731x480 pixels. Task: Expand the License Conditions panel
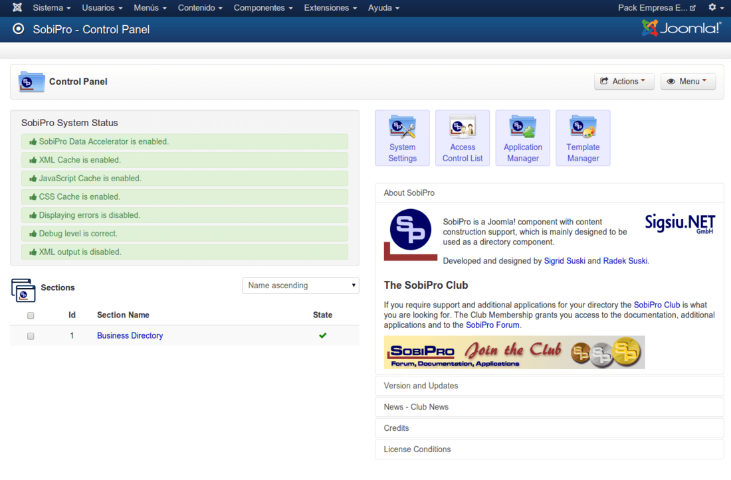pyautogui.click(x=549, y=449)
